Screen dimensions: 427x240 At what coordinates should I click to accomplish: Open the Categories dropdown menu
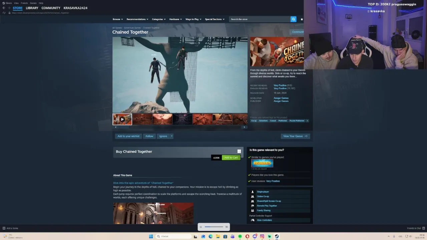pyautogui.click(x=159, y=19)
